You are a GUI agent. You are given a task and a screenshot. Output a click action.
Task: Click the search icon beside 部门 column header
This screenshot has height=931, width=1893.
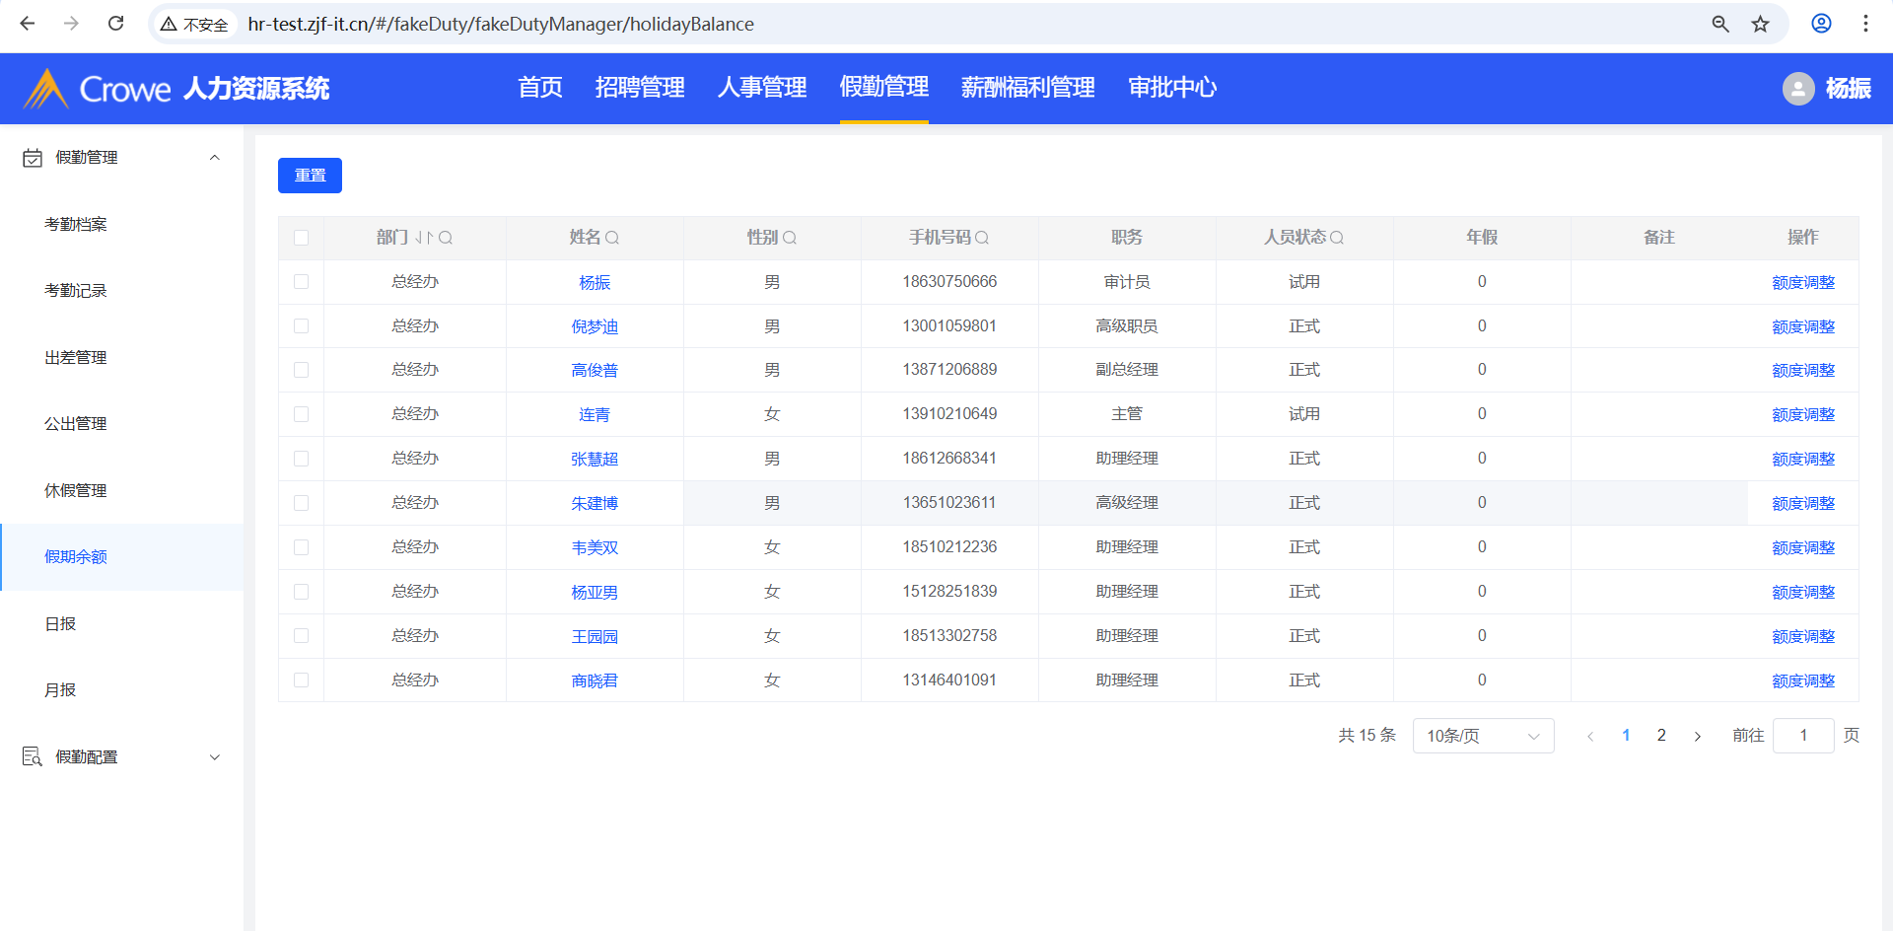point(446,238)
